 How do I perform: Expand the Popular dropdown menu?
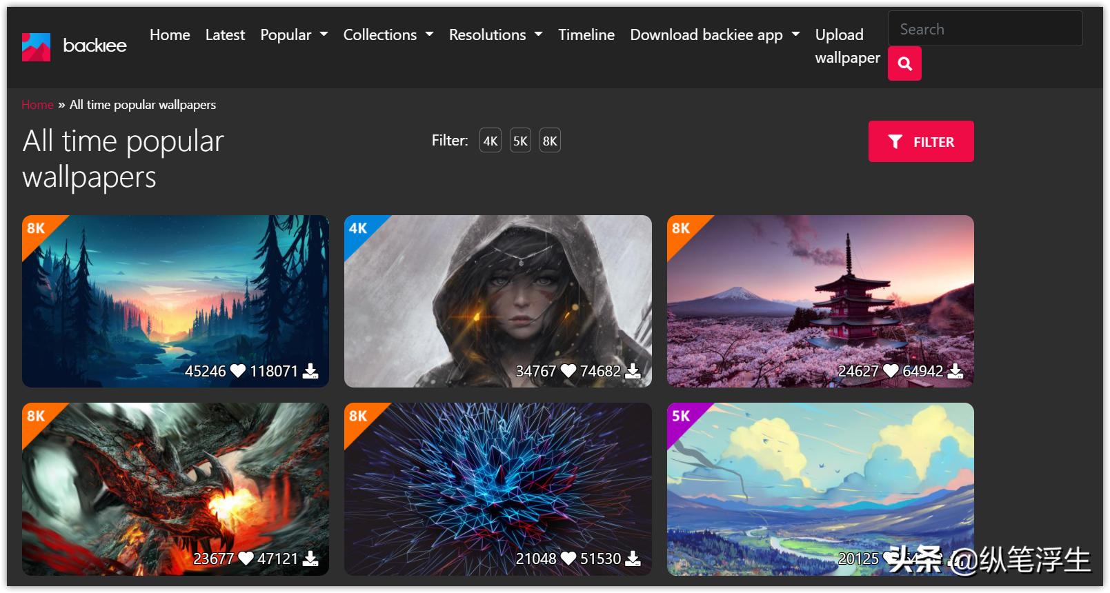coord(294,34)
